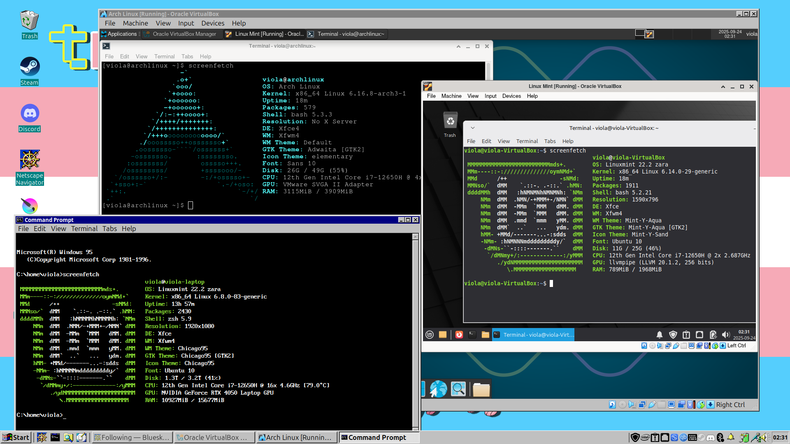
Task: Open the volume icon in Mint panel
Action: tap(726, 335)
